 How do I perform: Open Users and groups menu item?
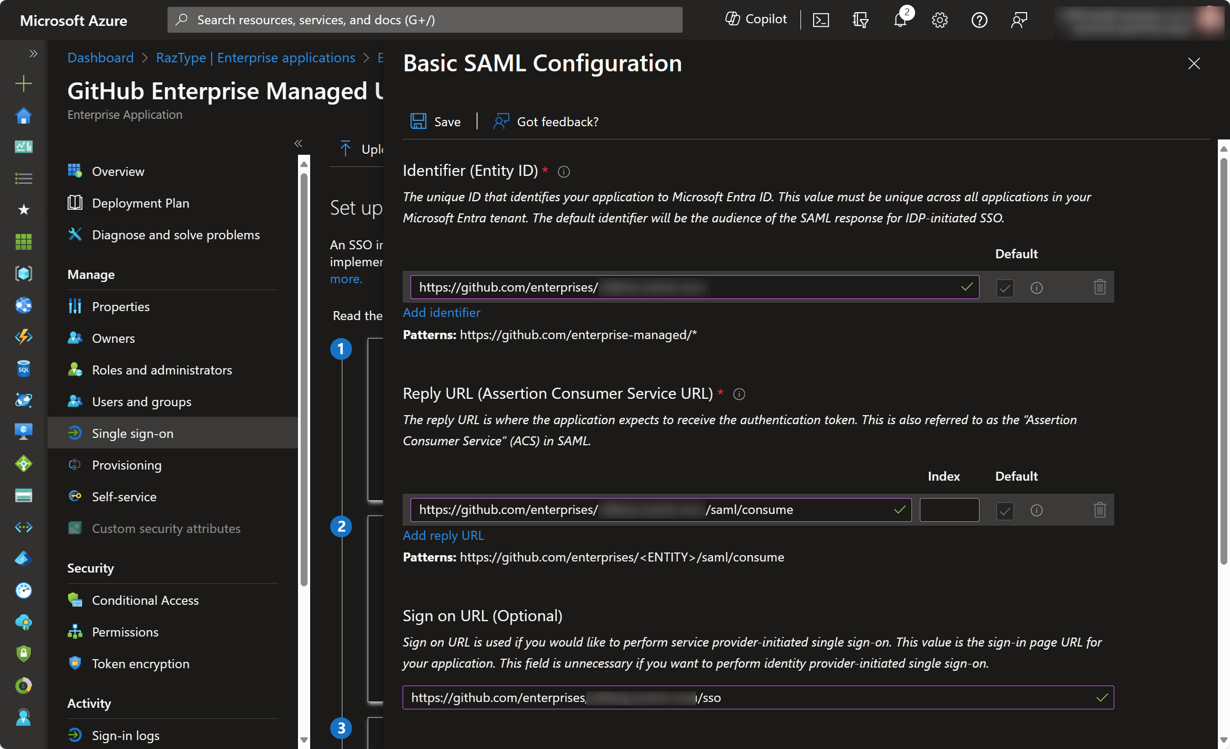click(x=141, y=401)
